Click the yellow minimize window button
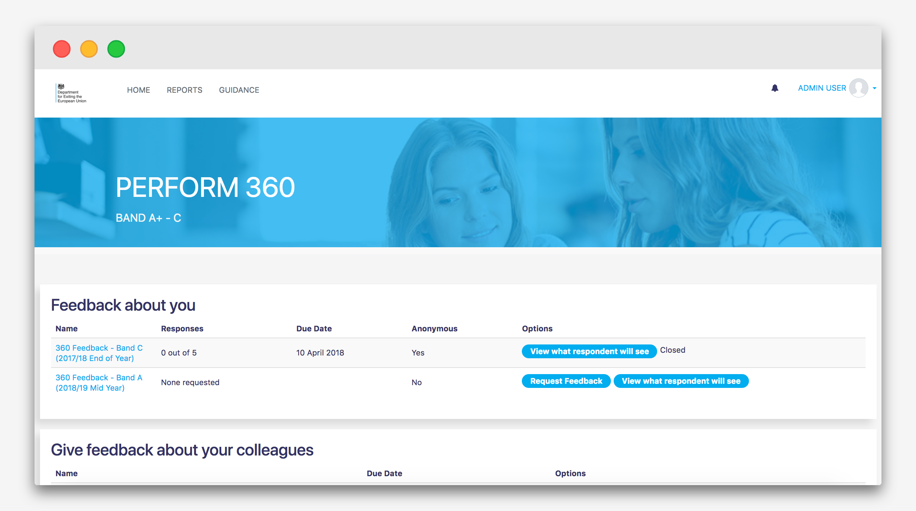Image resolution: width=916 pixels, height=511 pixels. click(x=89, y=49)
